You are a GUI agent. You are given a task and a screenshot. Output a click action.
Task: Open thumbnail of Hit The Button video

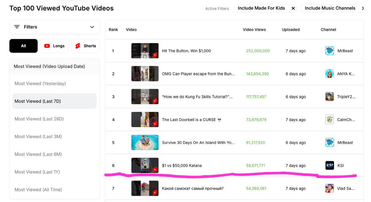pyautogui.click(x=145, y=51)
